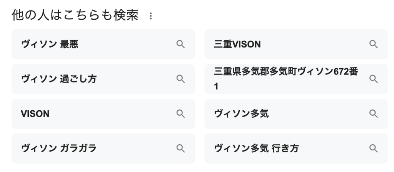Open the three-dot menu beside 他の人はこちらも検索

[150, 16]
